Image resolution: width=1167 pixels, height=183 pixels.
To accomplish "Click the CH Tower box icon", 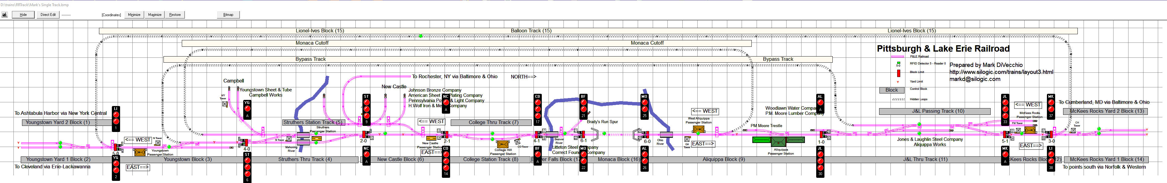I will tap(1073, 130).
